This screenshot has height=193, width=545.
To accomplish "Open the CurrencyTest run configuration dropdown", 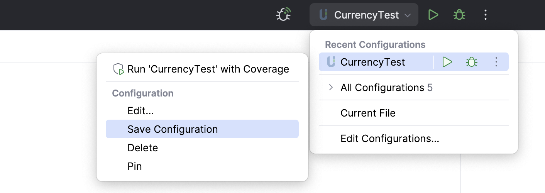I will pyautogui.click(x=366, y=15).
